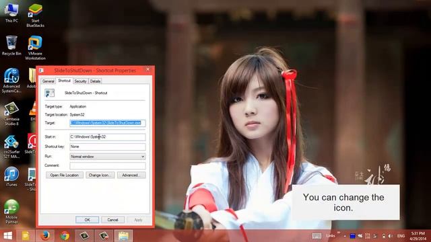Image resolution: width=431 pixels, height=242 pixels.
Task: Click the 'Application' target type value
Action: click(78, 106)
